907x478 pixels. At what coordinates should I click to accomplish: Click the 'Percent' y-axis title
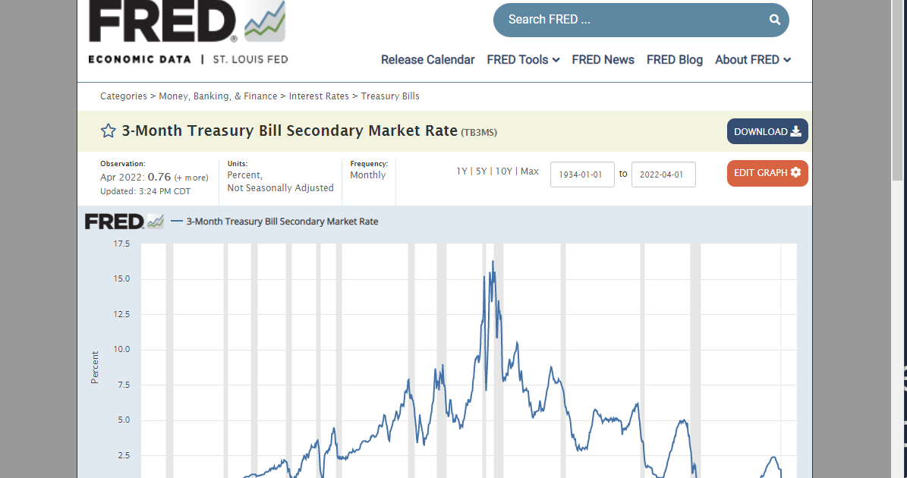click(95, 367)
